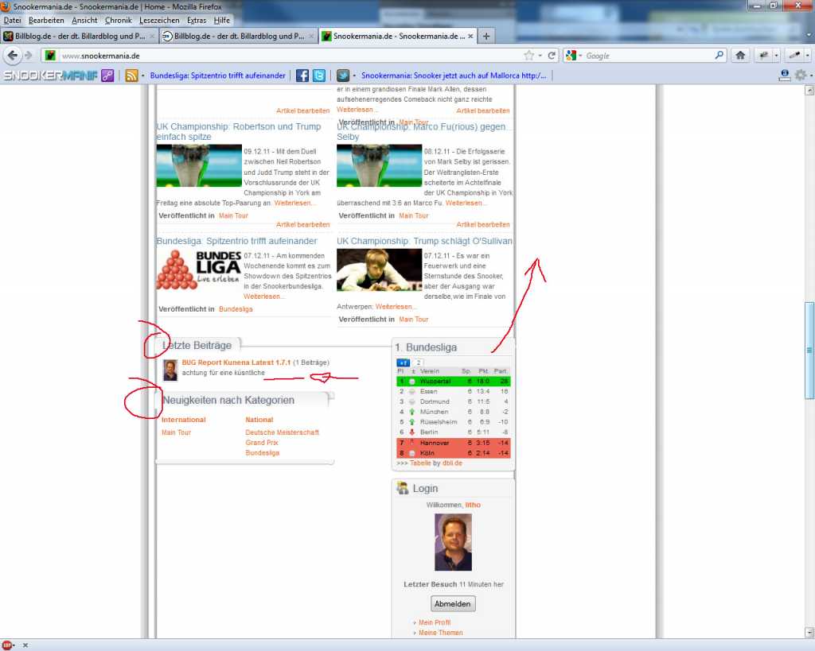Screen dimensions: 815x651
Task: Click the Facebook icon in the toolbar
Action: (x=302, y=76)
